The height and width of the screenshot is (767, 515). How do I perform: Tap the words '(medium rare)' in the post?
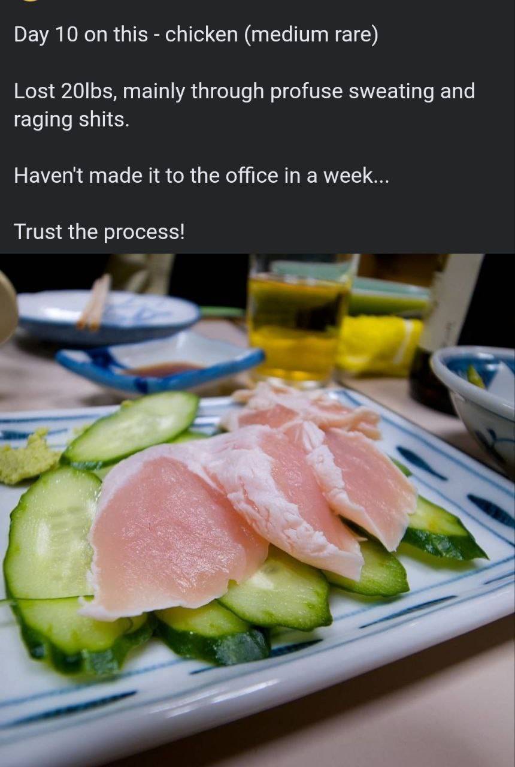(x=310, y=35)
